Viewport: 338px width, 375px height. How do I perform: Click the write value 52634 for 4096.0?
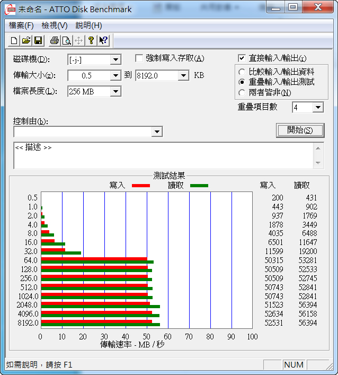pyautogui.click(x=274, y=314)
